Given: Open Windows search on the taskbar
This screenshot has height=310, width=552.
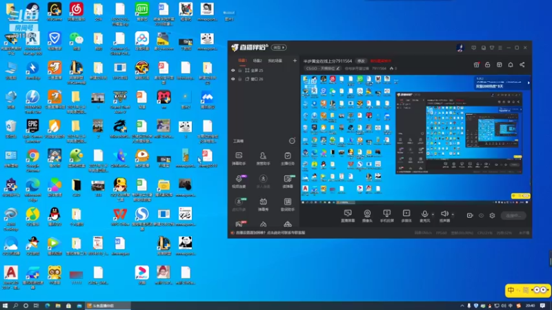Looking at the screenshot, I should tap(15, 306).
